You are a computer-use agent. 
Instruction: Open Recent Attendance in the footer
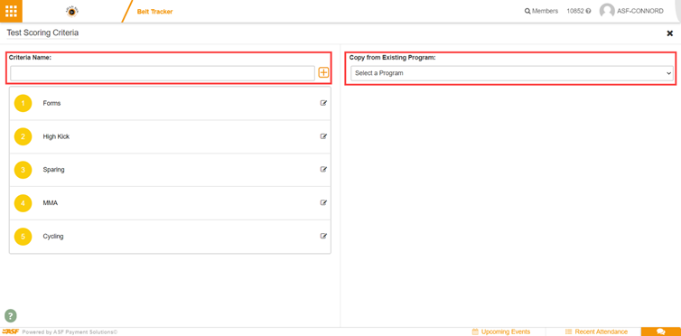click(596, 331)
